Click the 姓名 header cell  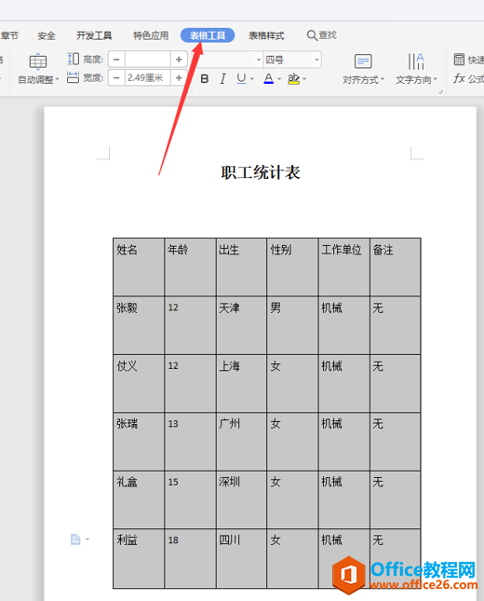tap(139, 266)
